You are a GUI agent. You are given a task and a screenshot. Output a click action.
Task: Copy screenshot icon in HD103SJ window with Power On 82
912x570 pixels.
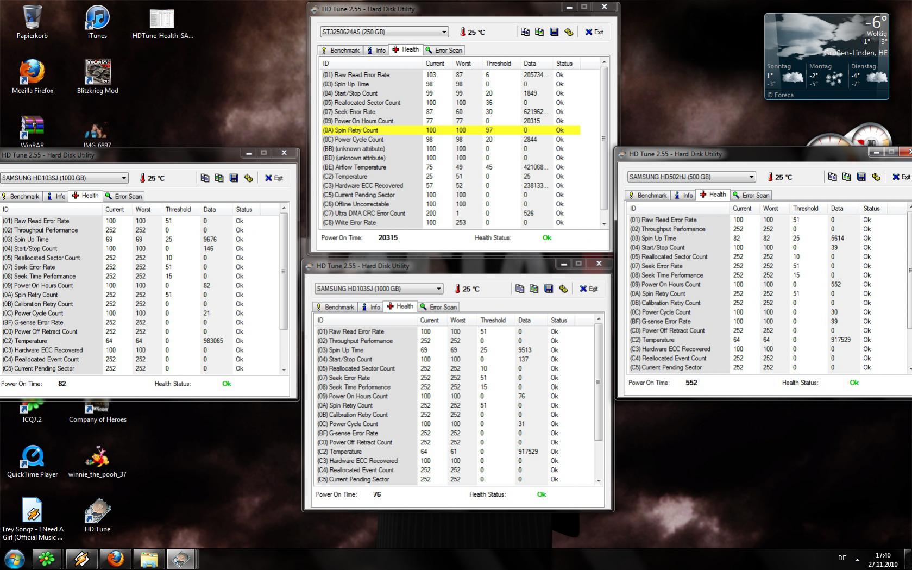coord(219,178)
